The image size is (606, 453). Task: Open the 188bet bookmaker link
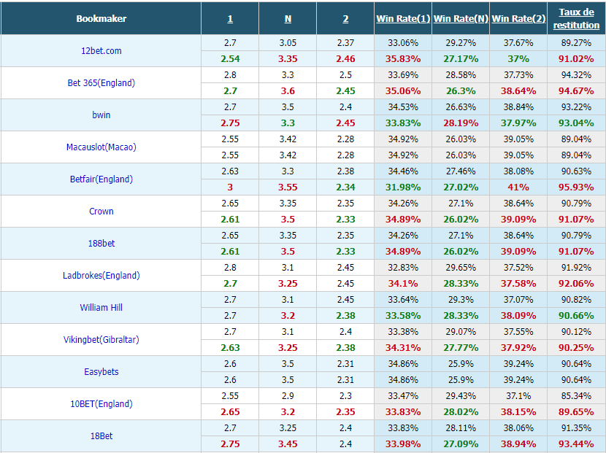101,244
